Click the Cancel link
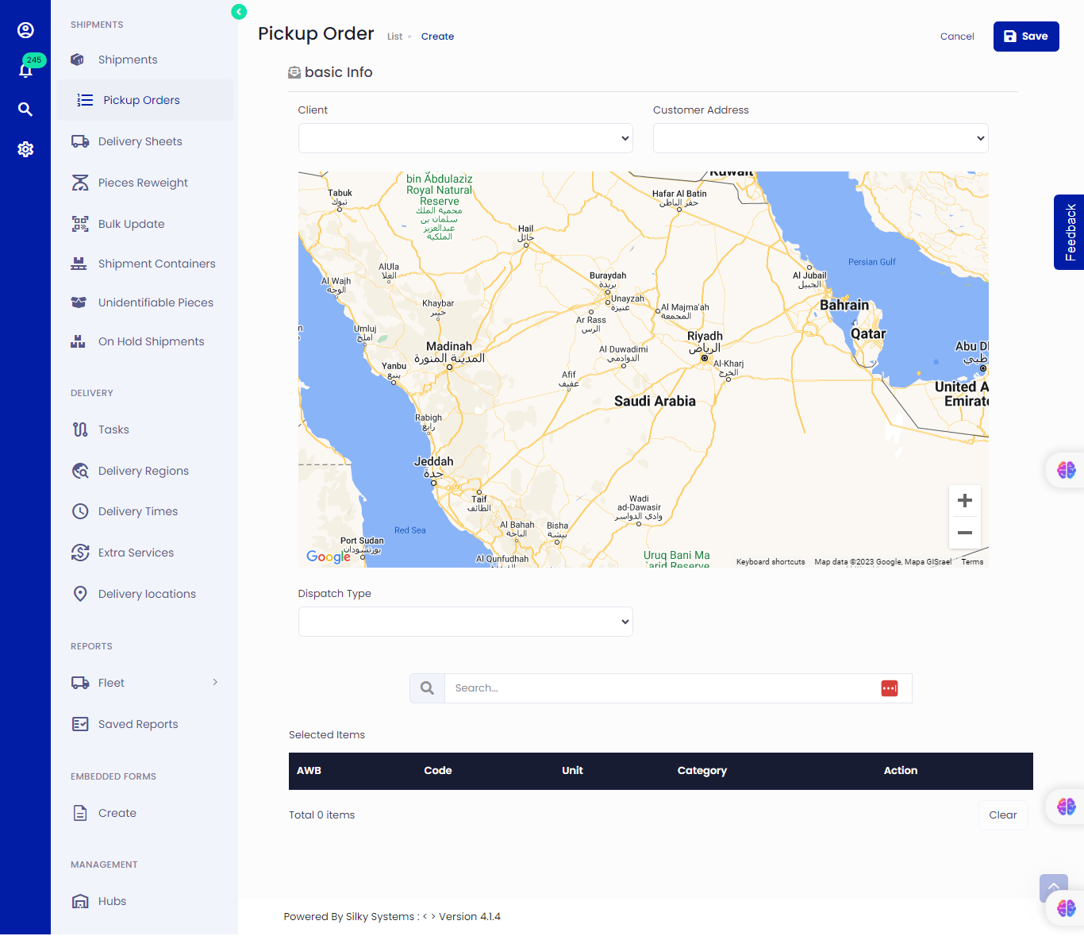Screen dimensions: 1084x936 [957, 37]
